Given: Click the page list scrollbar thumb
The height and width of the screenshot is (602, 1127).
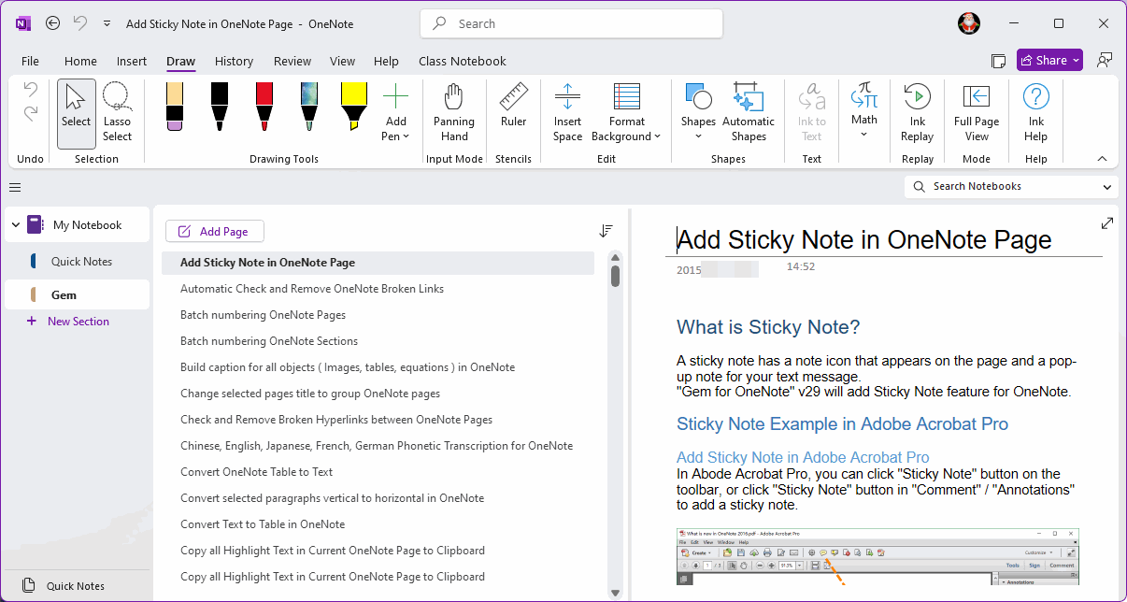Looking at the screenshot, I should pos(616,277).
